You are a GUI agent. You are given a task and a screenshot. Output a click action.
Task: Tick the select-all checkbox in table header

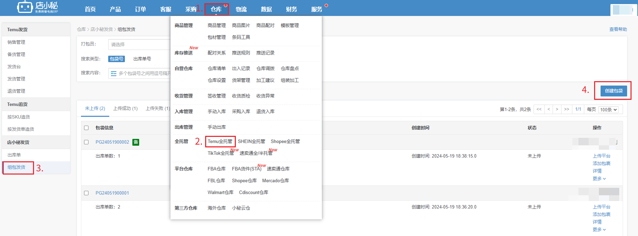(86, 128)
